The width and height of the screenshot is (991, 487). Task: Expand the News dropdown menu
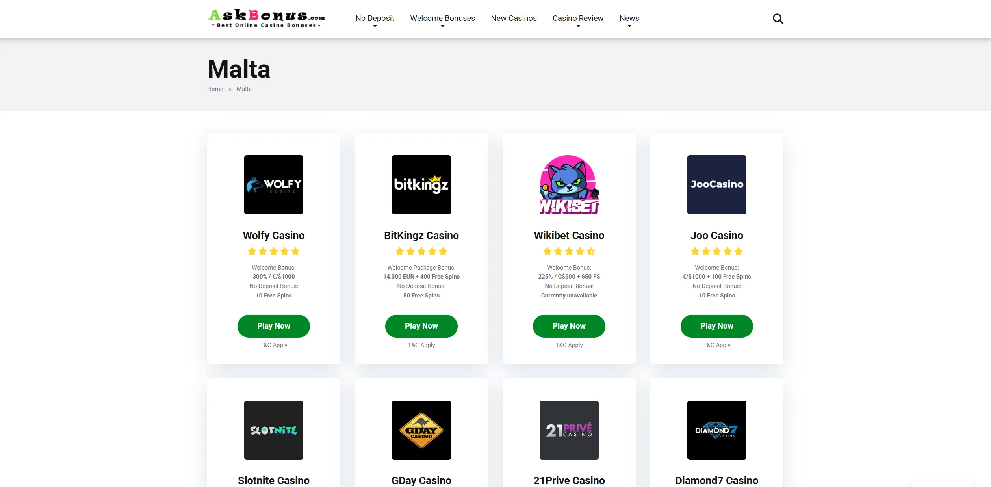(629, 19)
